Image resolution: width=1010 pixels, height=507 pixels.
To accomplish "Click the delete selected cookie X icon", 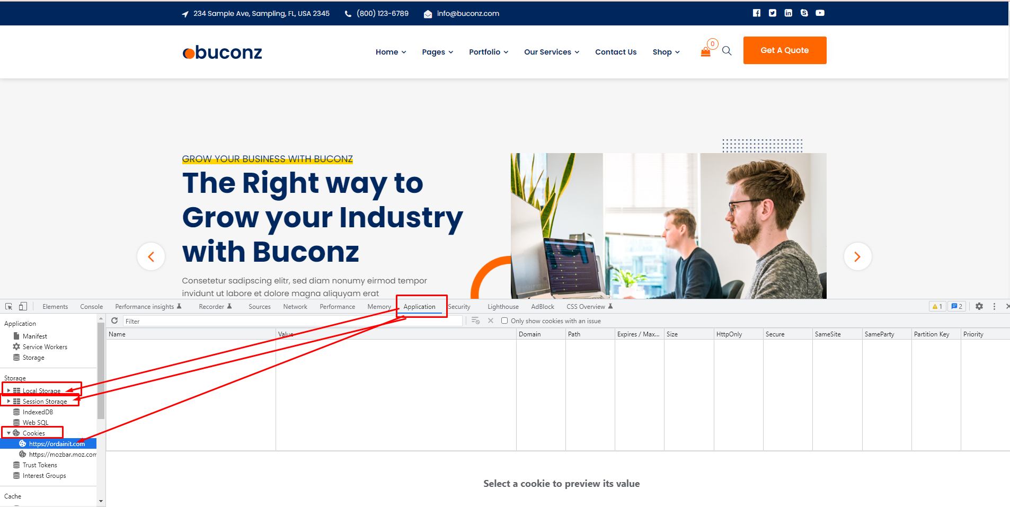I will click(491, 321).
